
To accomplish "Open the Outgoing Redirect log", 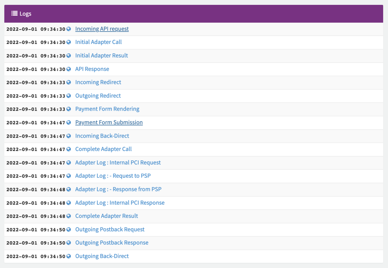I will point(98,95).
